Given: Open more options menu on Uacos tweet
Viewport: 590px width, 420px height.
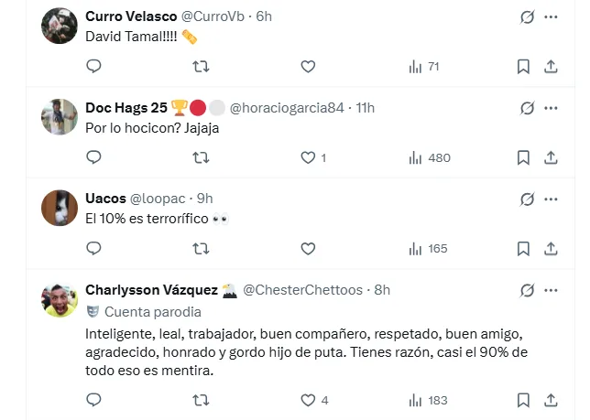Looking at the screenshot, I should click(551, 199).
